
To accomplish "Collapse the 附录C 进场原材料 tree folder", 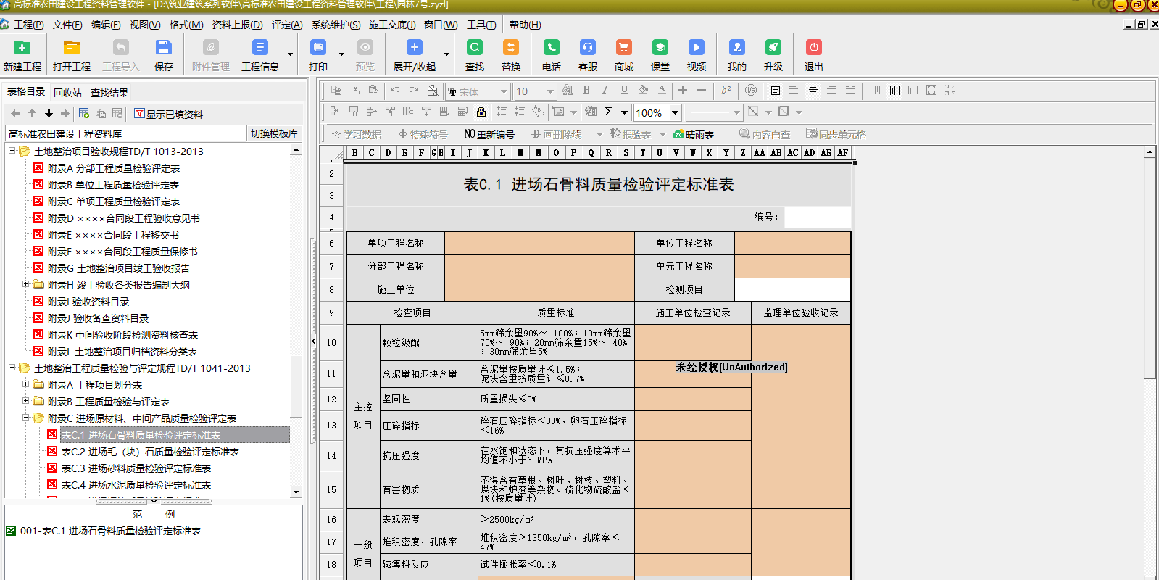I will tap(26, 418).
